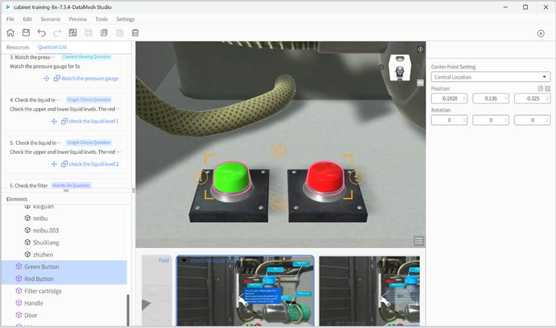
Task: Click the move icon for Watch the pressure gauge
Action: (46, 78)
